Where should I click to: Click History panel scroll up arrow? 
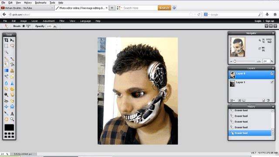(x=272, y=110)
